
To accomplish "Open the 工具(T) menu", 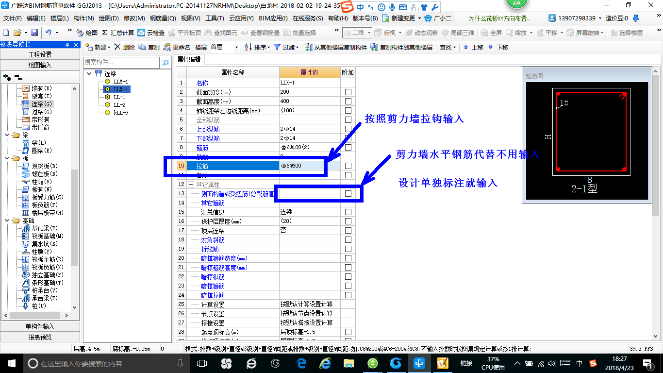I will (x=215, y=18).
